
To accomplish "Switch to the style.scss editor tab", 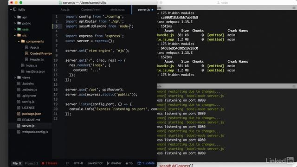I will pos(117,9).
